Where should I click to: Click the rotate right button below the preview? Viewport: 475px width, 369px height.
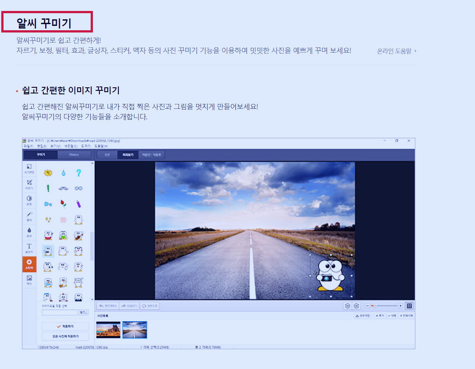[357, 306]
